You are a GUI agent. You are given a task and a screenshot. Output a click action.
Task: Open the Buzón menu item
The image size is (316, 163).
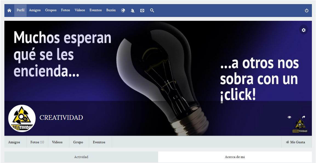click(x=111, y=10)
